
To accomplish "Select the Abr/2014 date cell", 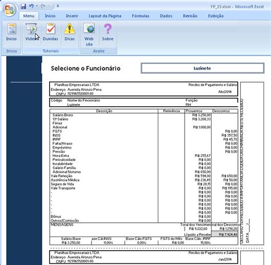I will 225,91.
